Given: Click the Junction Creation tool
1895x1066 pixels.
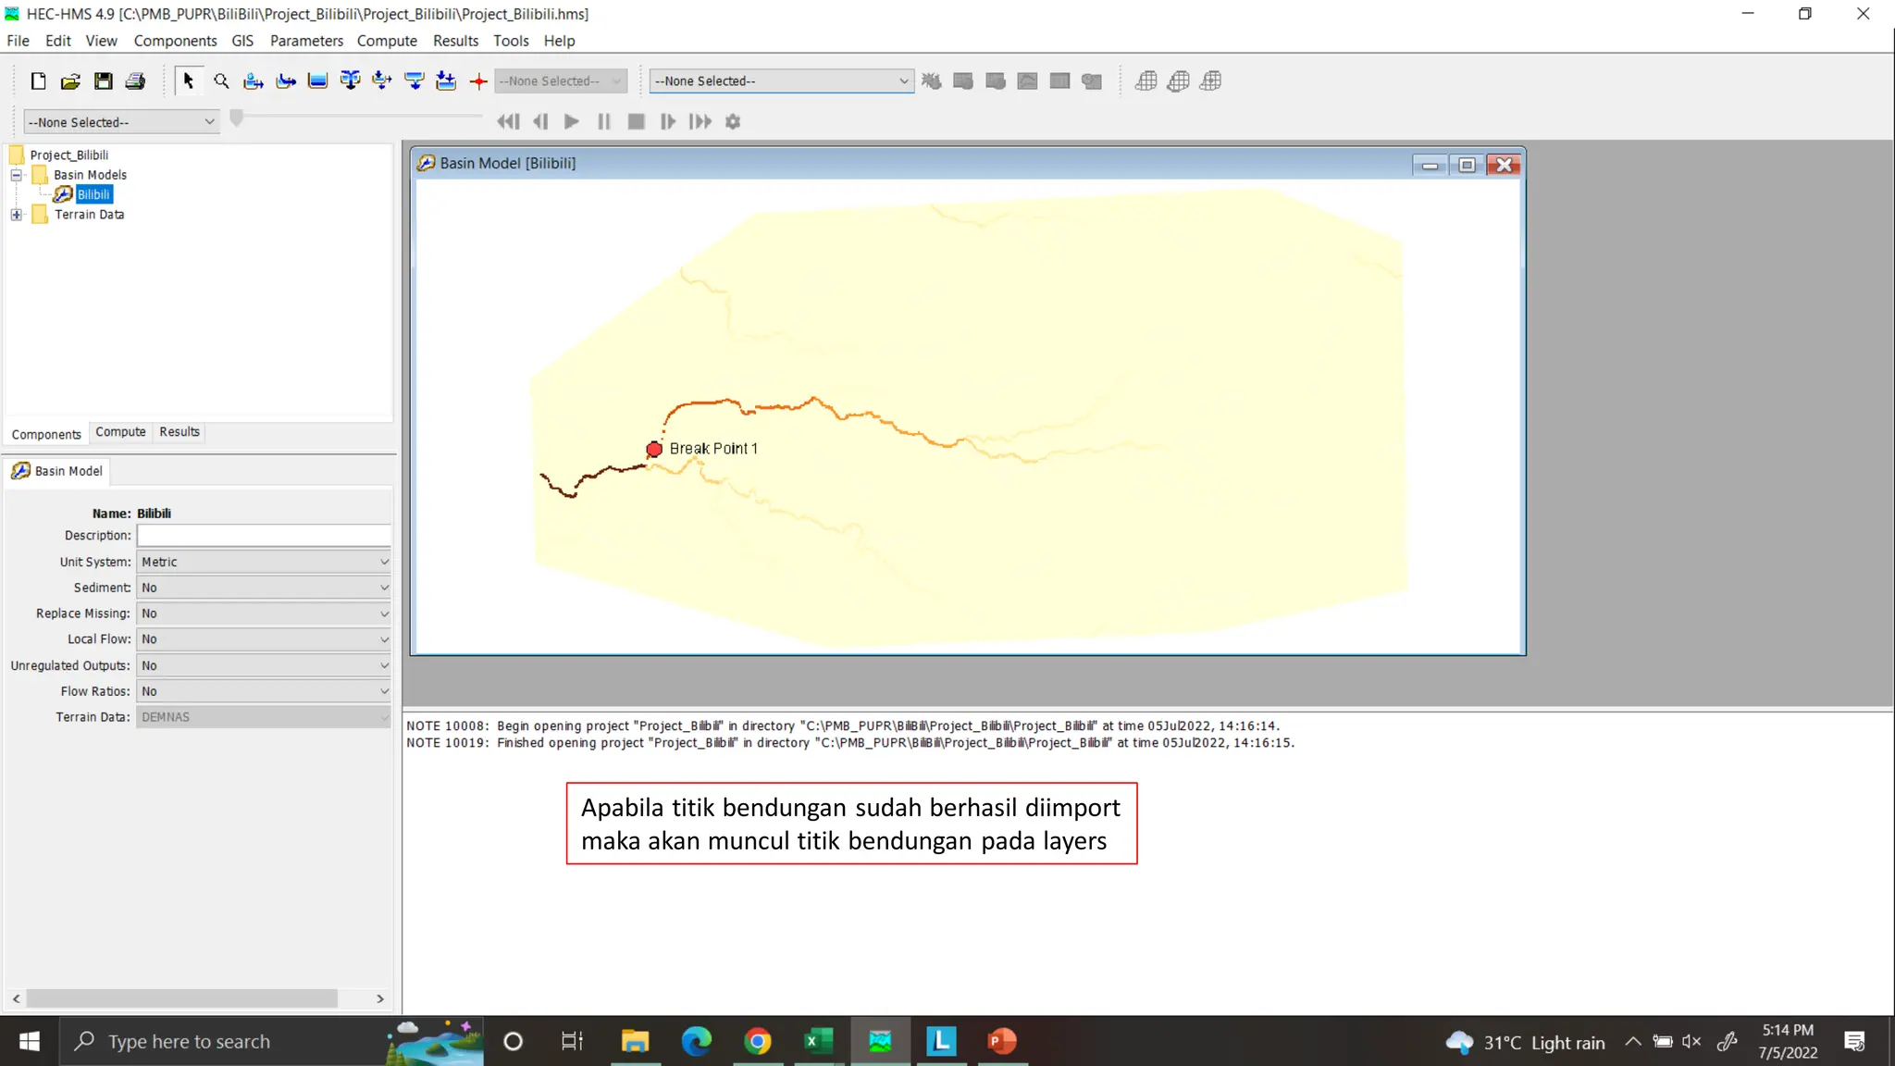Looking at the screenshot, I should click(350, 81).
